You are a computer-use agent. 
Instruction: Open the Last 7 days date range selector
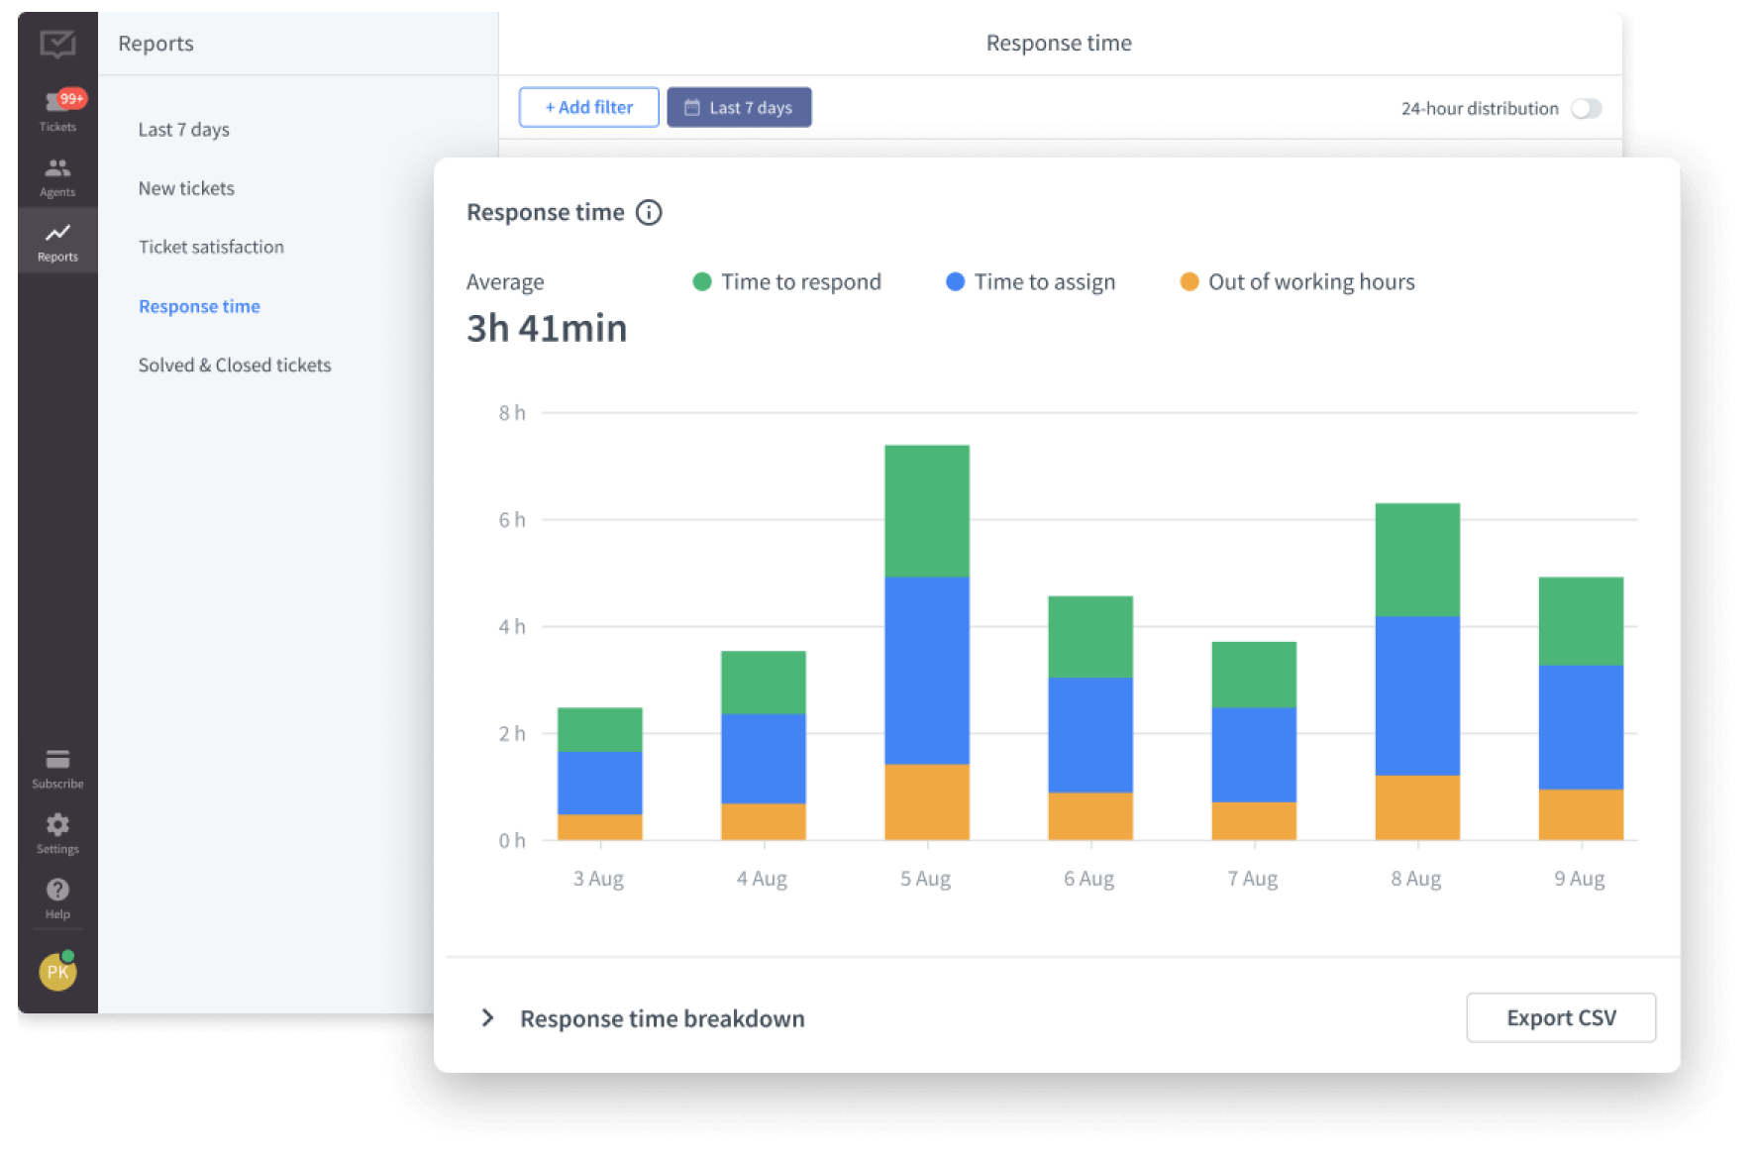coord(739,106)
